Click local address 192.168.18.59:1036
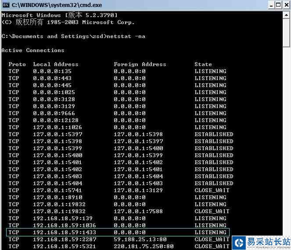 click(x=65, y=225)
